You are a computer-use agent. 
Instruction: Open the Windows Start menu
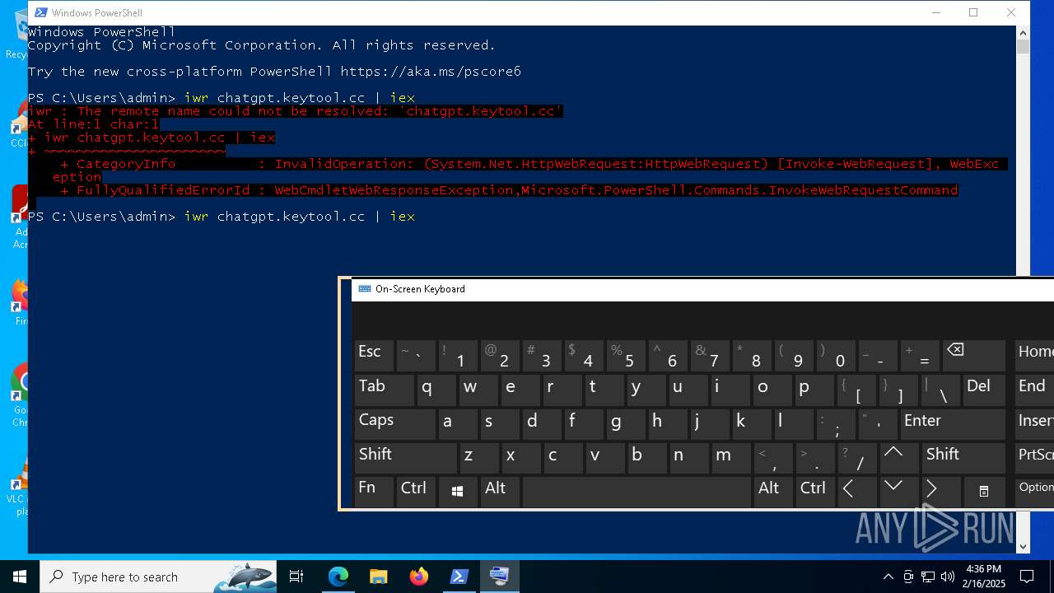click(20, 577)
